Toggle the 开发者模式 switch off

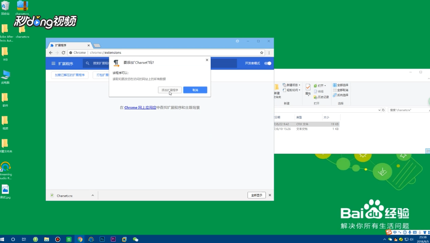click(x=268, y=64)
